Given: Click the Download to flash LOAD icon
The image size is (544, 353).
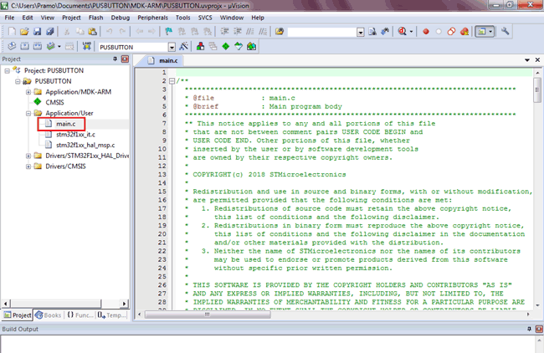Looking at the screenshot, I should point(86,46).
